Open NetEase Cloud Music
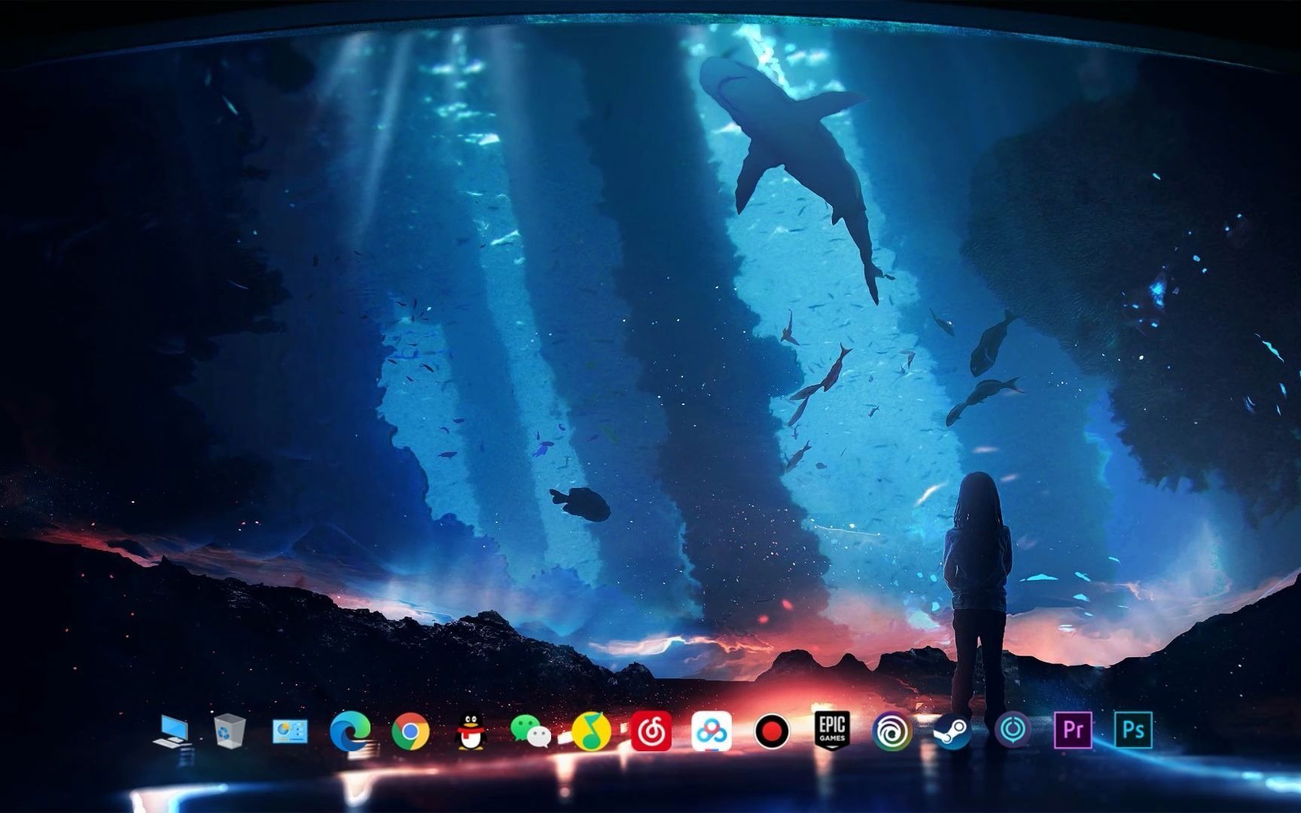1301x813 pixels. point(650,731)
